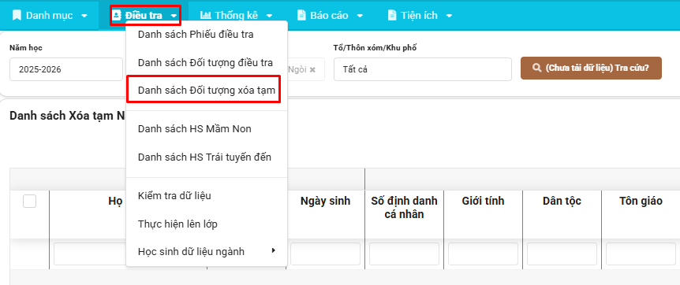This screenshot has height=285, width=680.
Task: Expand the Danh mục dropdown arrow
Action: click(84, 16)
